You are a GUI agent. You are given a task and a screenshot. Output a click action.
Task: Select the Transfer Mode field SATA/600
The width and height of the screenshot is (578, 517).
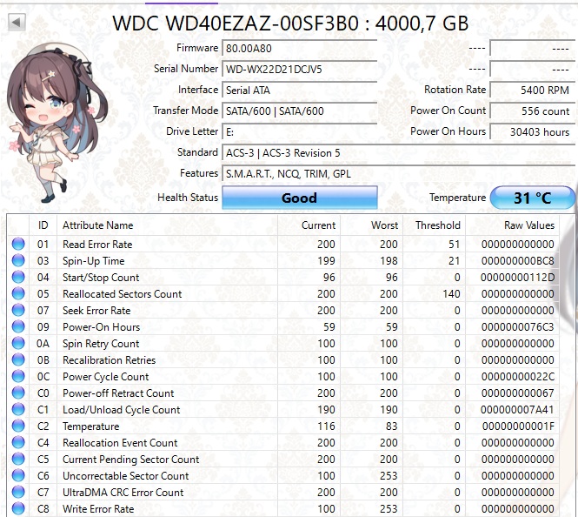click(x=299, y=111)
